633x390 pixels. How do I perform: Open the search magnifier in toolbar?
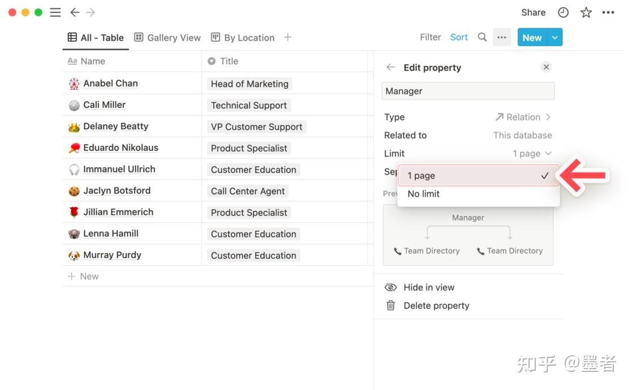coord(482,37)
